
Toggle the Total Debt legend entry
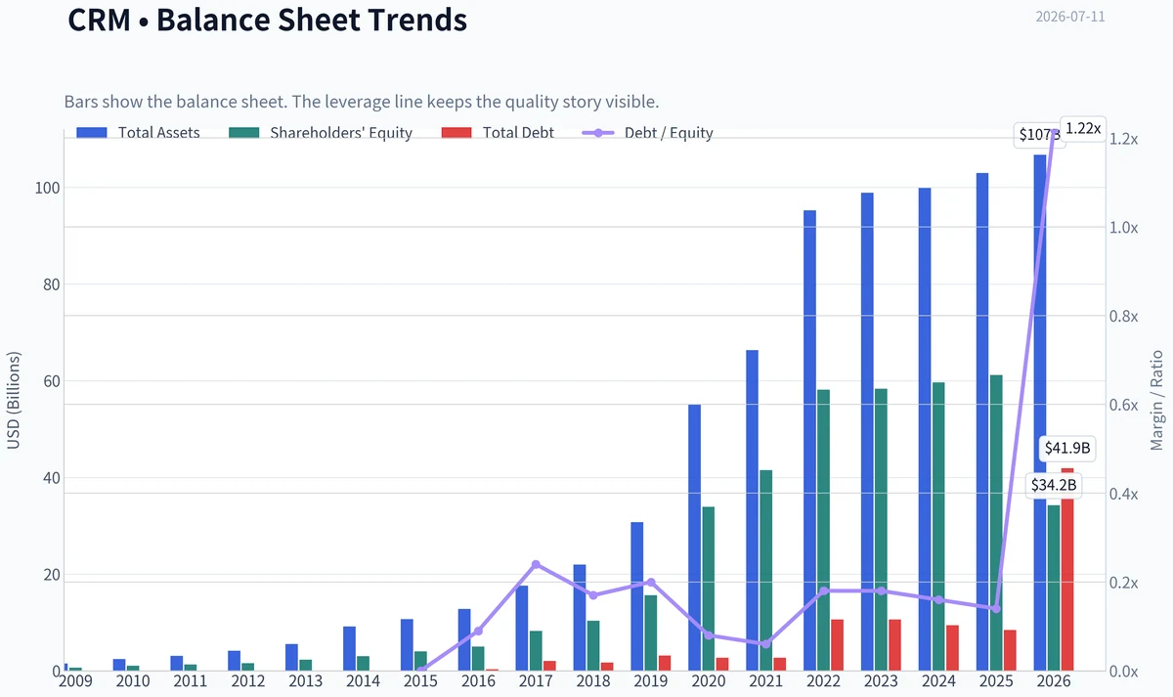[x=498, y=133]
